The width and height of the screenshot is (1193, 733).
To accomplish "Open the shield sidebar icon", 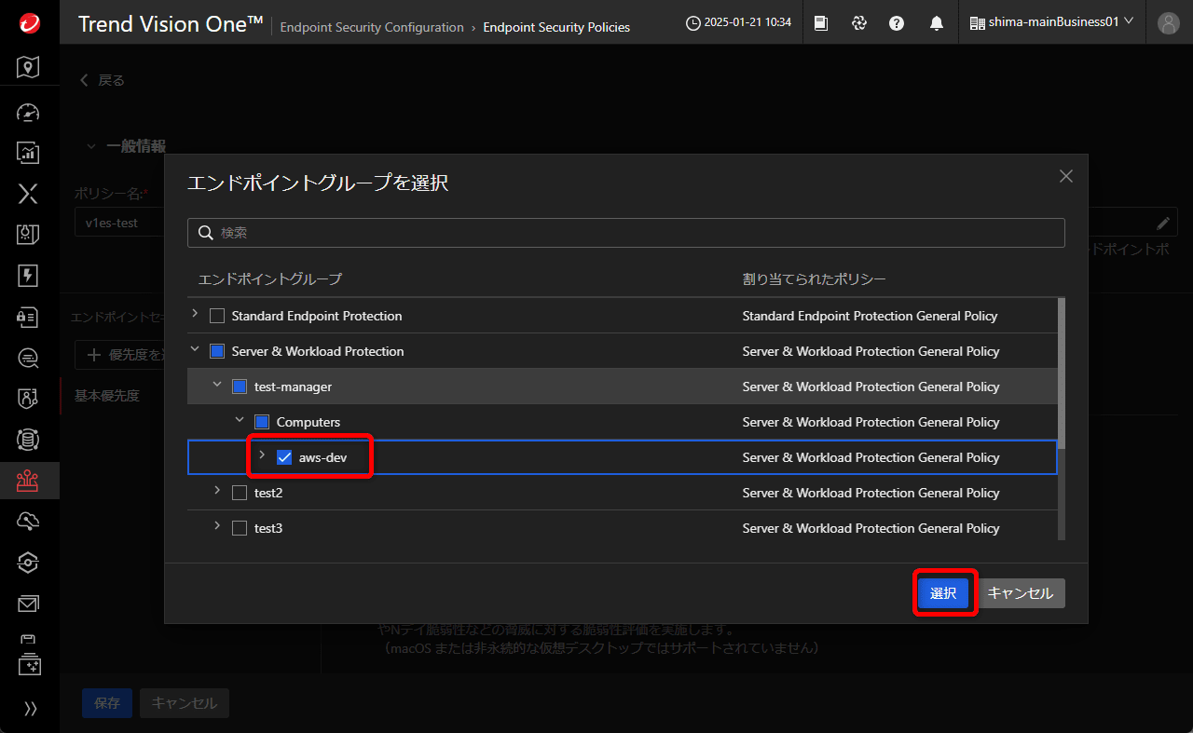I will pyautogui.click(x=29, y=399).
